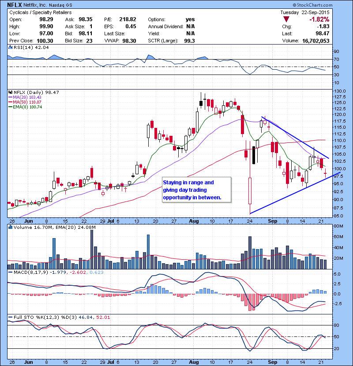The height and width of the screenshot is (366, 353).
Task: Click the EPS value 0.45
Action: pyautogui.click(x=131, y=26)
